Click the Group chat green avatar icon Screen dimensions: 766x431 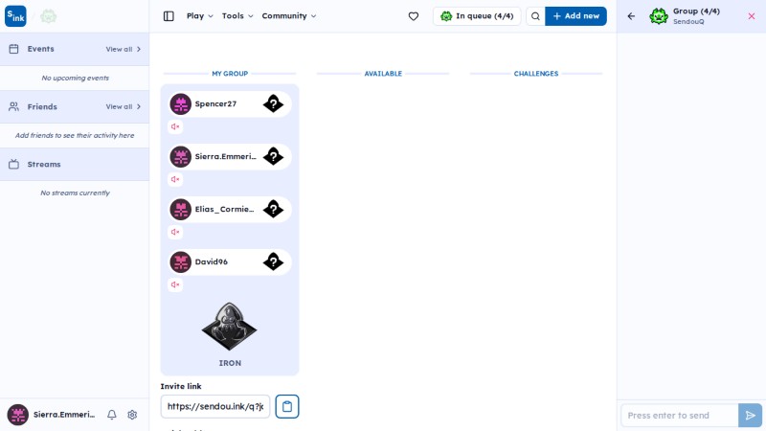click(659, 16)
